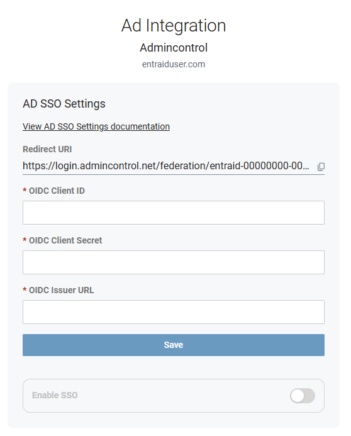Click the AD SSO Settings section heading
The height and width of the screenshot is (436, 351).
click(64, 104)
